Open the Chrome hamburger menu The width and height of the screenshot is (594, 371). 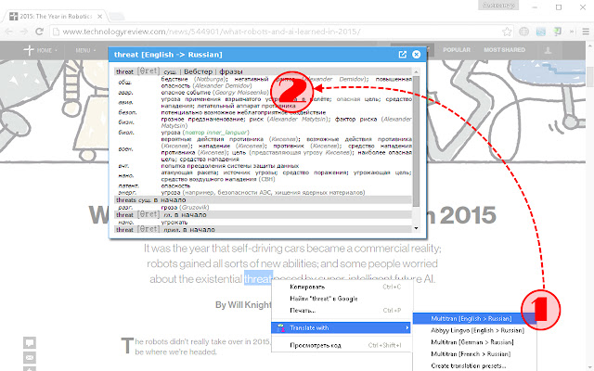click(586, 32)
